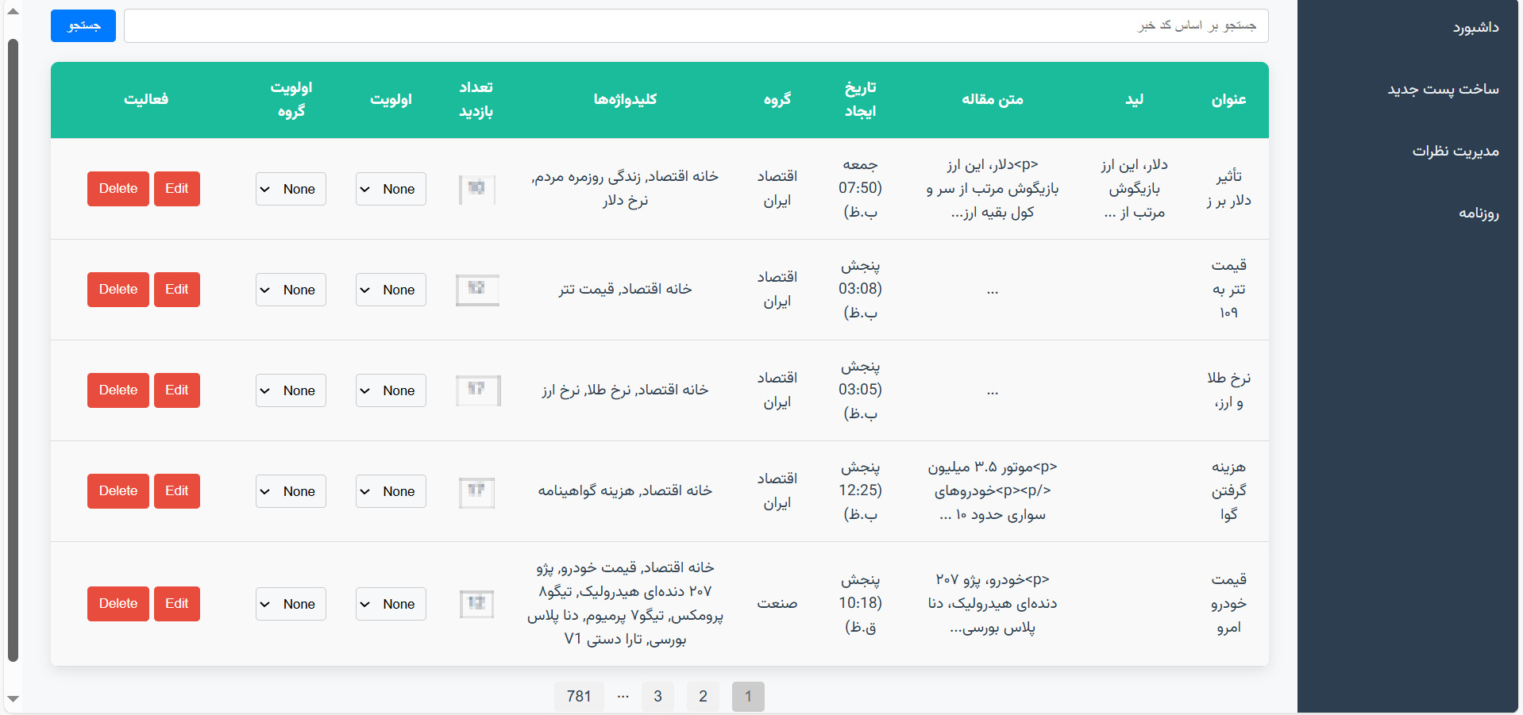
Task: Delete the قیمت خودرو row
Action: [x=118, y=604]
